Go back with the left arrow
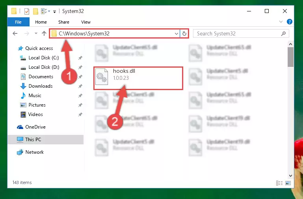Viewport: 303px width, 199px height. [15, 33]
